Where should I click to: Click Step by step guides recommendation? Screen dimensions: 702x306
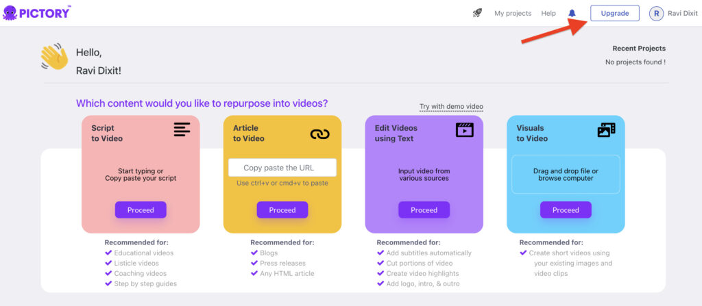[145, 283]
